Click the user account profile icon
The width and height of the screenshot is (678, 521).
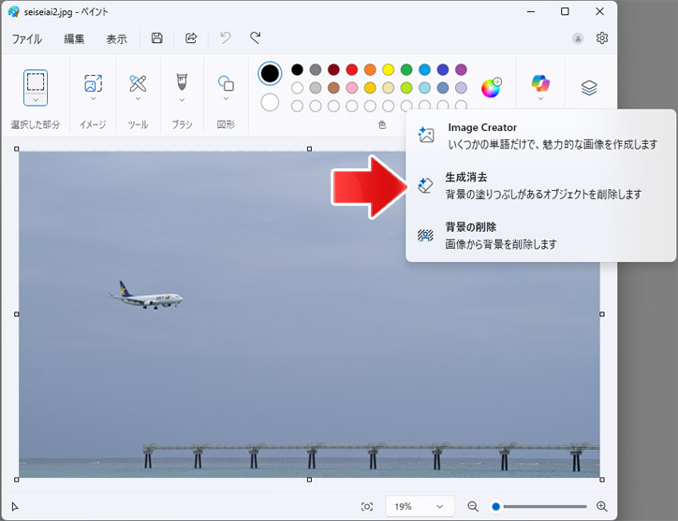click(578, 38)
